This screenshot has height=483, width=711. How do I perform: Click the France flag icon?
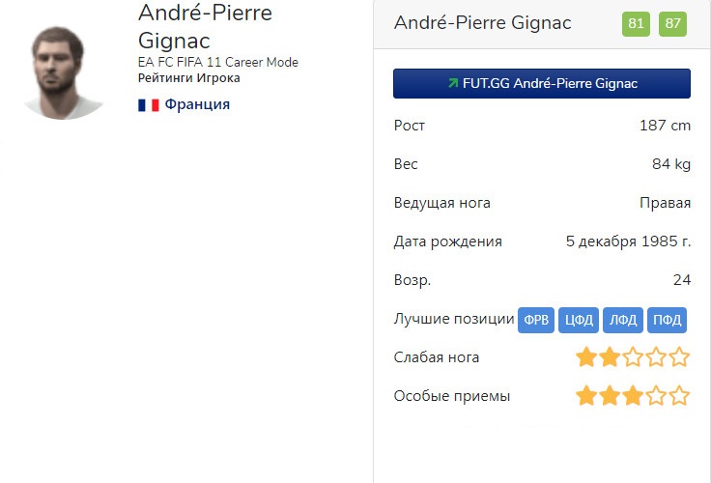148,104
